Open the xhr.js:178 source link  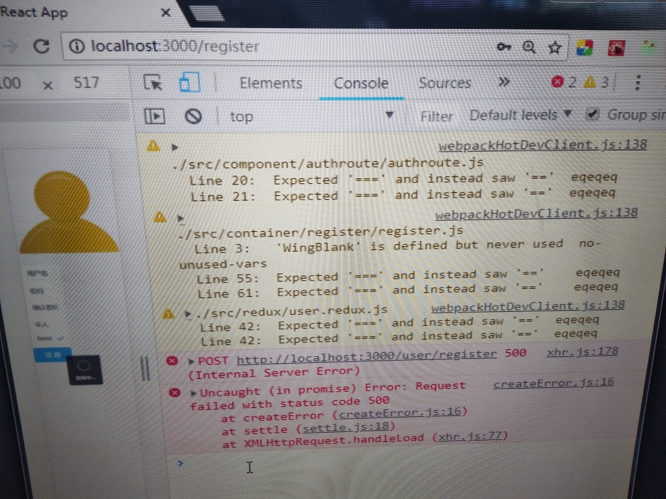(582, 352)
